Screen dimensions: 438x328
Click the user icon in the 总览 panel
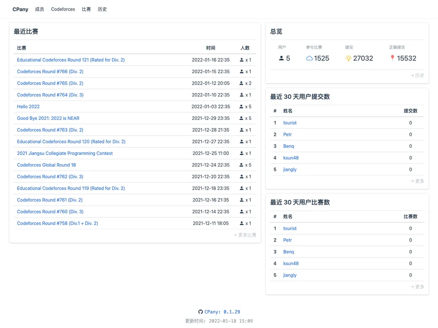click(281, 58)
